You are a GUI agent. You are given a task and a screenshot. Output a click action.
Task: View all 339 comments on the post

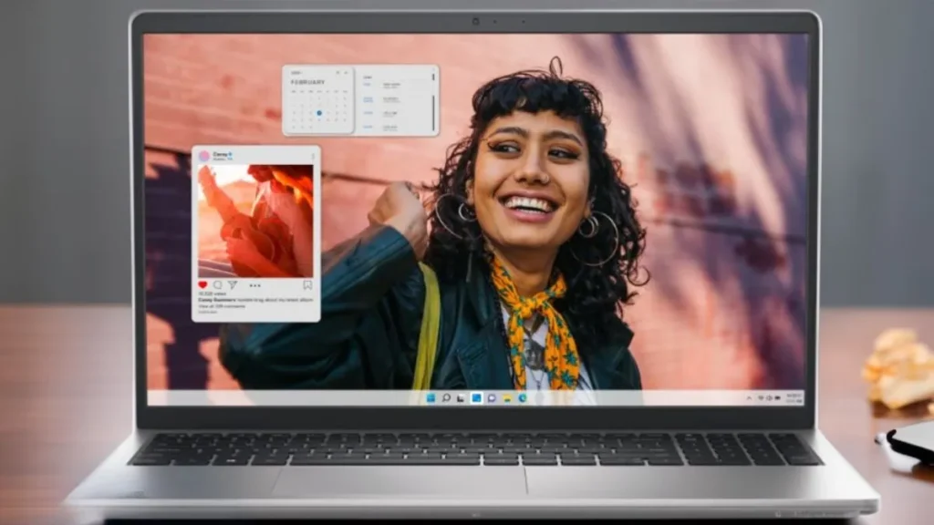coord(221,306)
